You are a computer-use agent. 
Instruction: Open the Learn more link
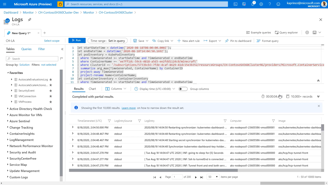point(129,108)
